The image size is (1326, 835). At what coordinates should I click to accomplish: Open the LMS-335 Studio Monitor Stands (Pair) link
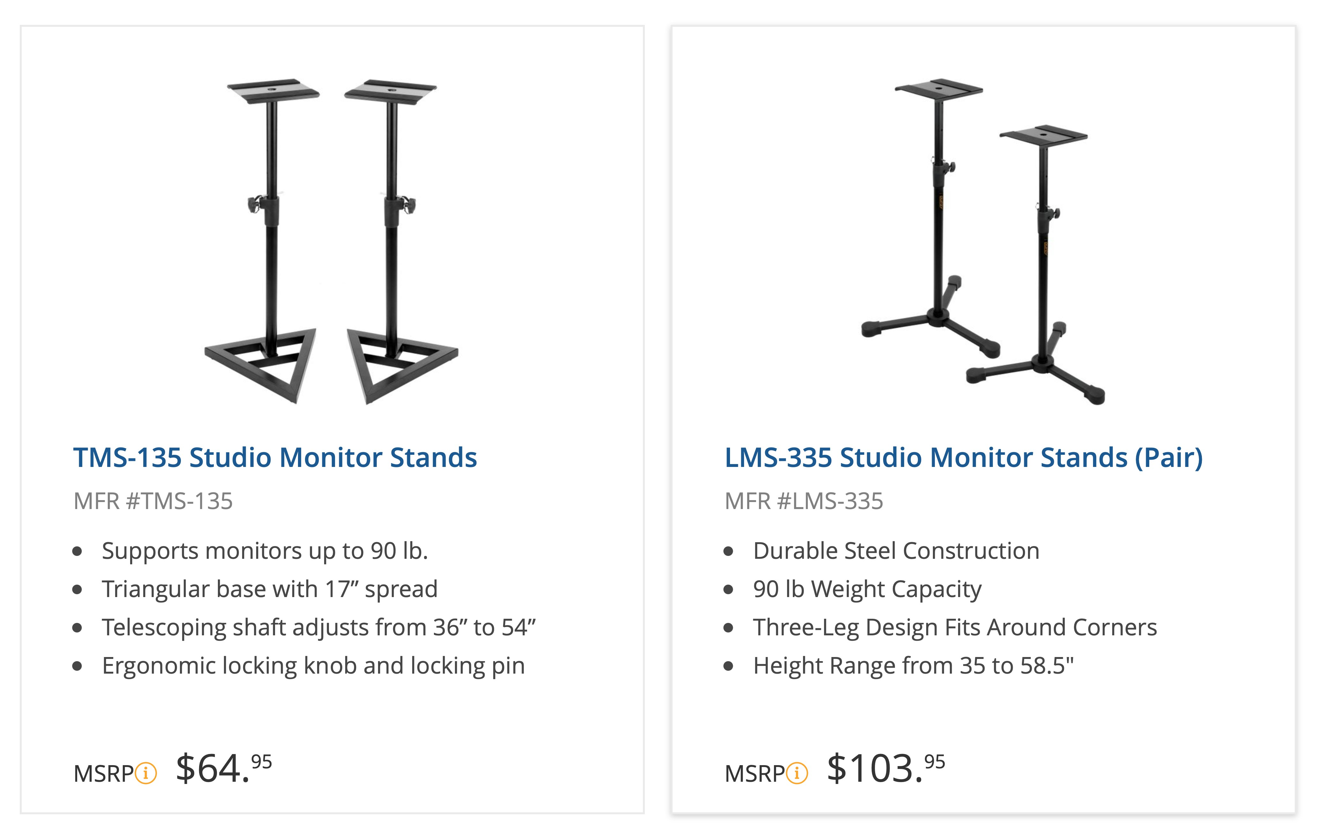click(963, 457)
